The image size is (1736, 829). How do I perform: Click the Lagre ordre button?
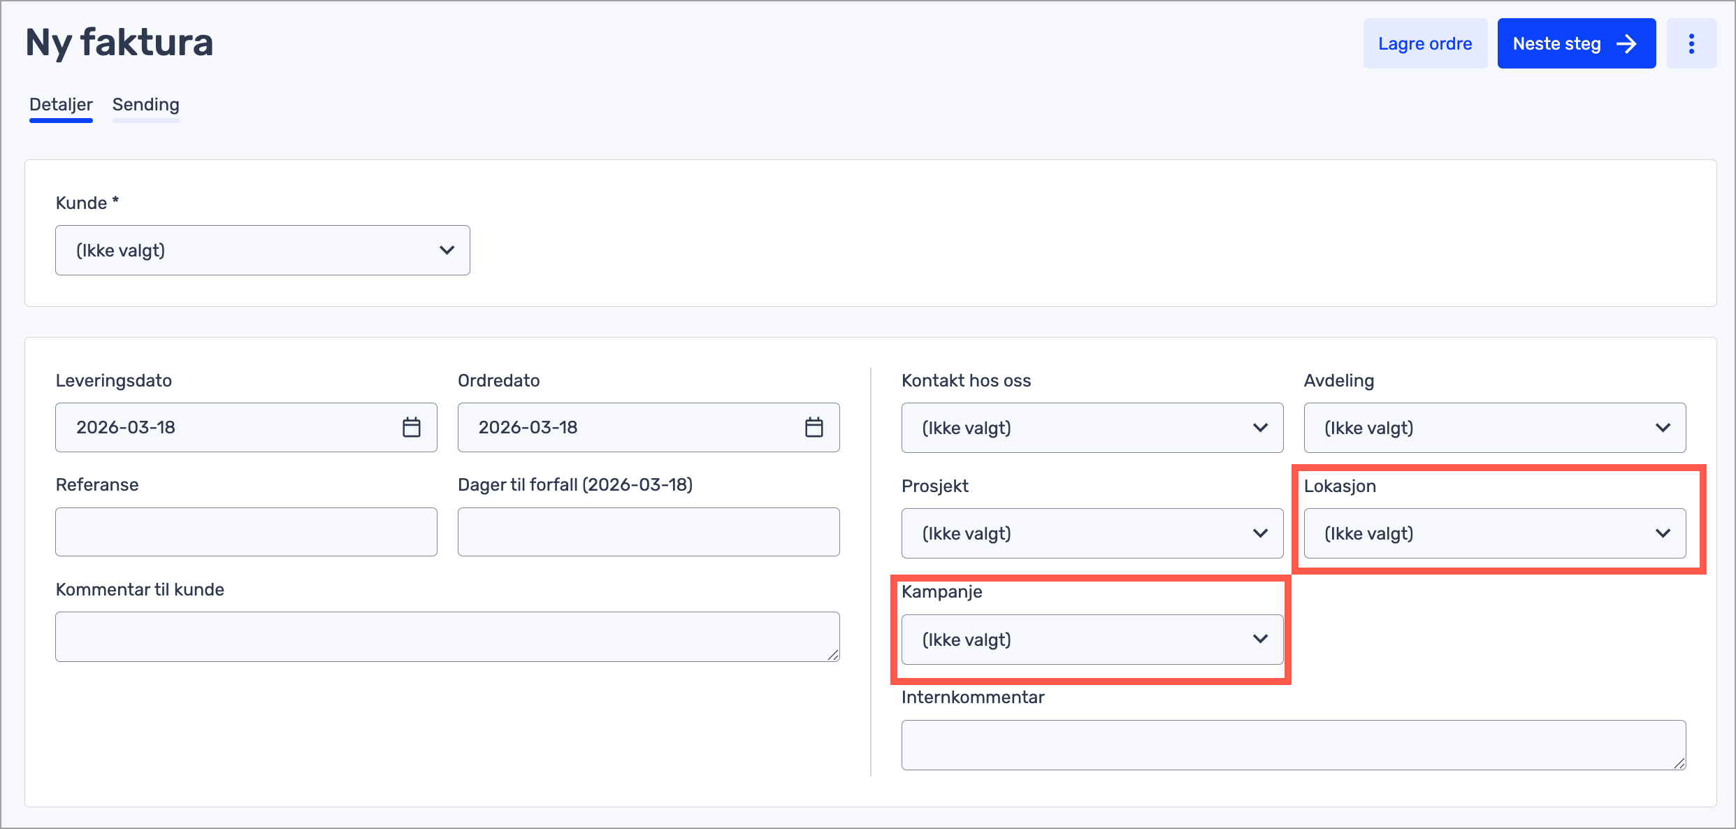click(x=1424, y=43)
